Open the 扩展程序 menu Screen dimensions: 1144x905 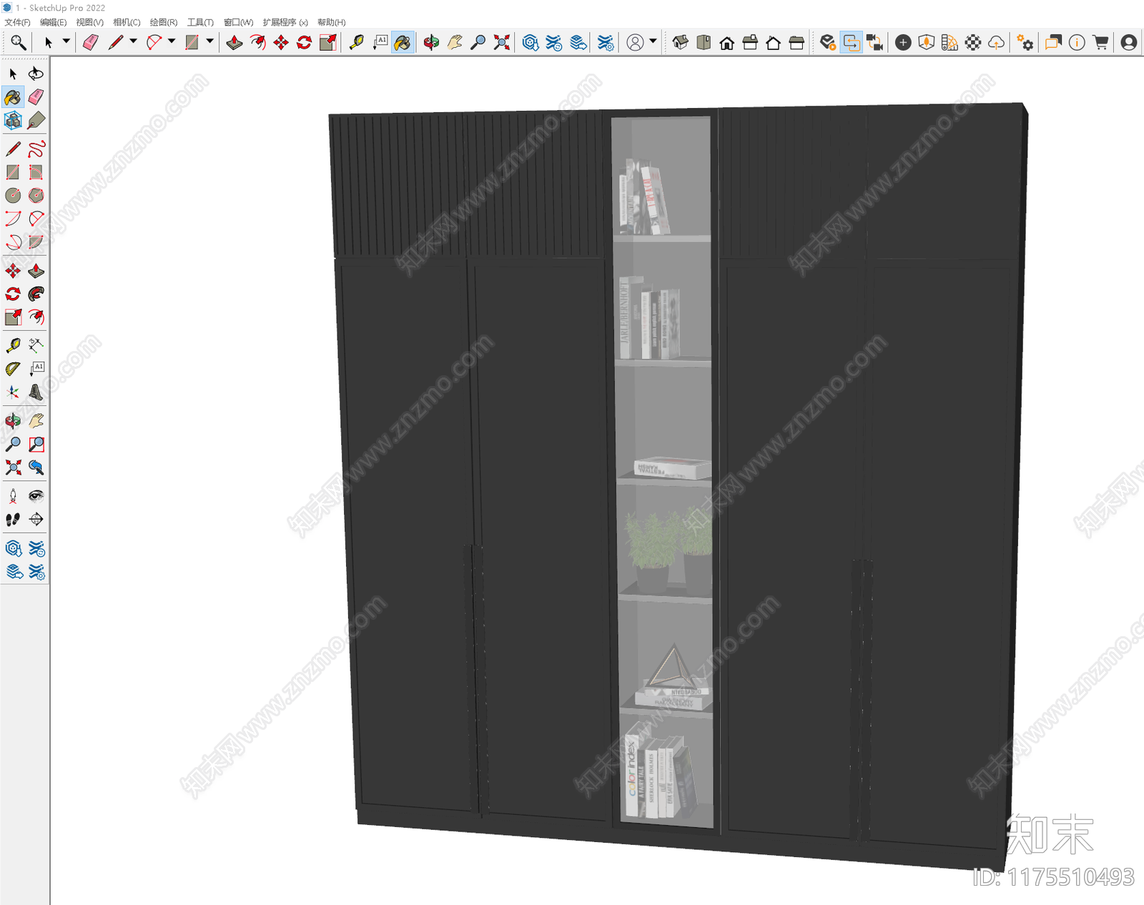(x=285, y=22)
